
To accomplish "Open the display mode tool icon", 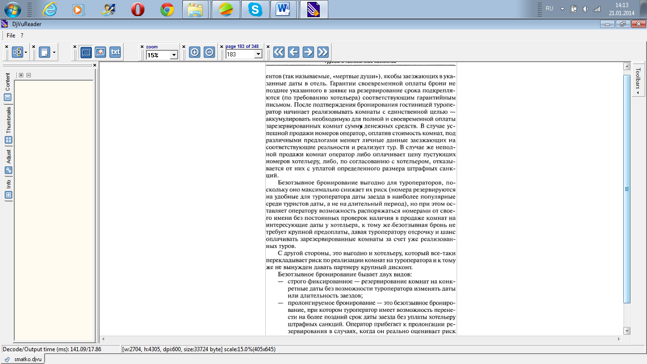I will 18,52.
